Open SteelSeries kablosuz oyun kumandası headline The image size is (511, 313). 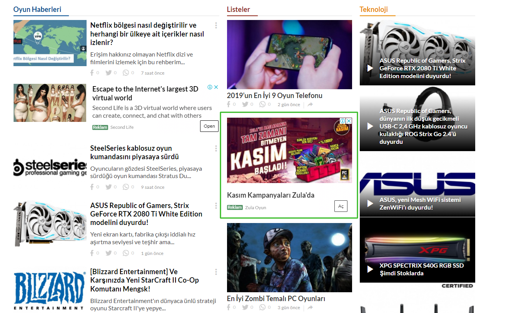pyautogui.click(x=134, y=153)
